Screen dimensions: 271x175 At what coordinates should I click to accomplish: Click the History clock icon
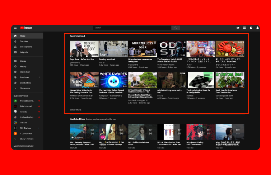[x=15, y=66]
